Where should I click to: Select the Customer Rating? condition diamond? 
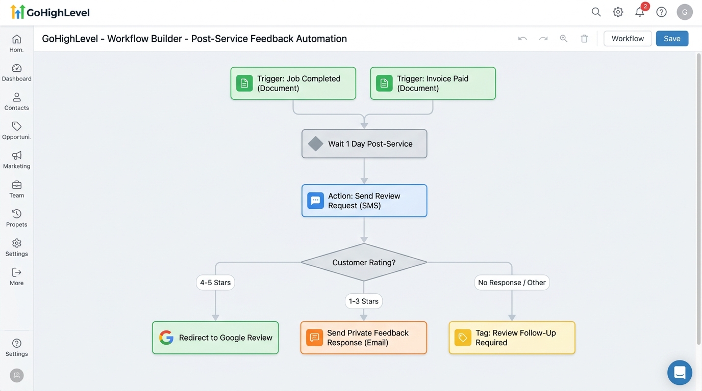(364, 262)
